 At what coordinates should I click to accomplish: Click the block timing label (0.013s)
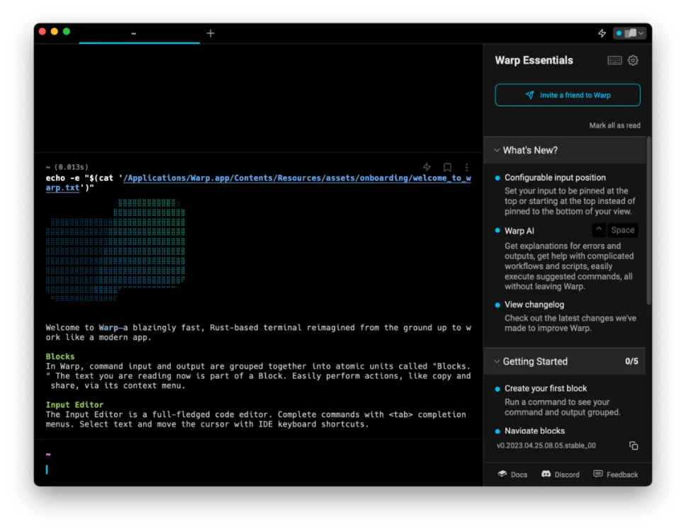click(x=71, y=167)
